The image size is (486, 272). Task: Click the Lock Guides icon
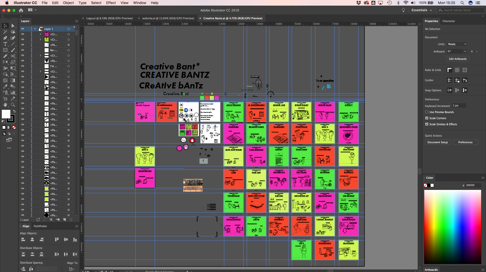(x=457, y=80)
